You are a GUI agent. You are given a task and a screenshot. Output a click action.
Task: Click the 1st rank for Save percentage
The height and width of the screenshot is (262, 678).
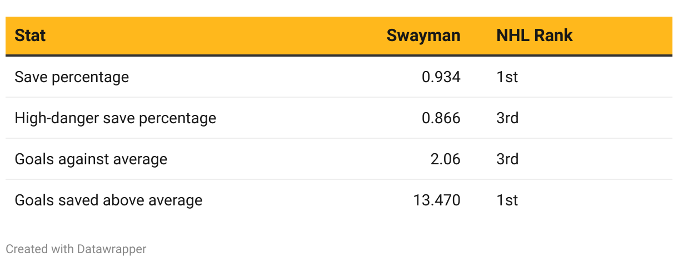point(507,77)
